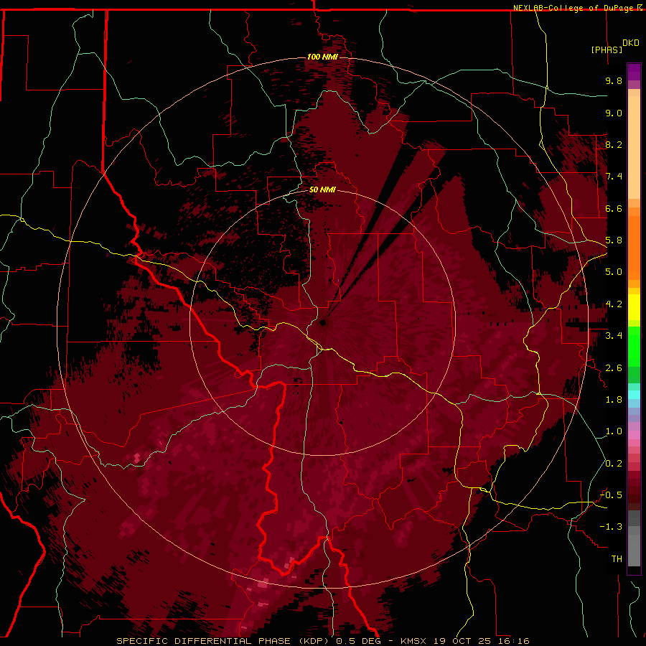The width and height of the screenshot is (646, 646).
Task: Pick the yellow band of the color bar
Action: click(x=634, y=307)
